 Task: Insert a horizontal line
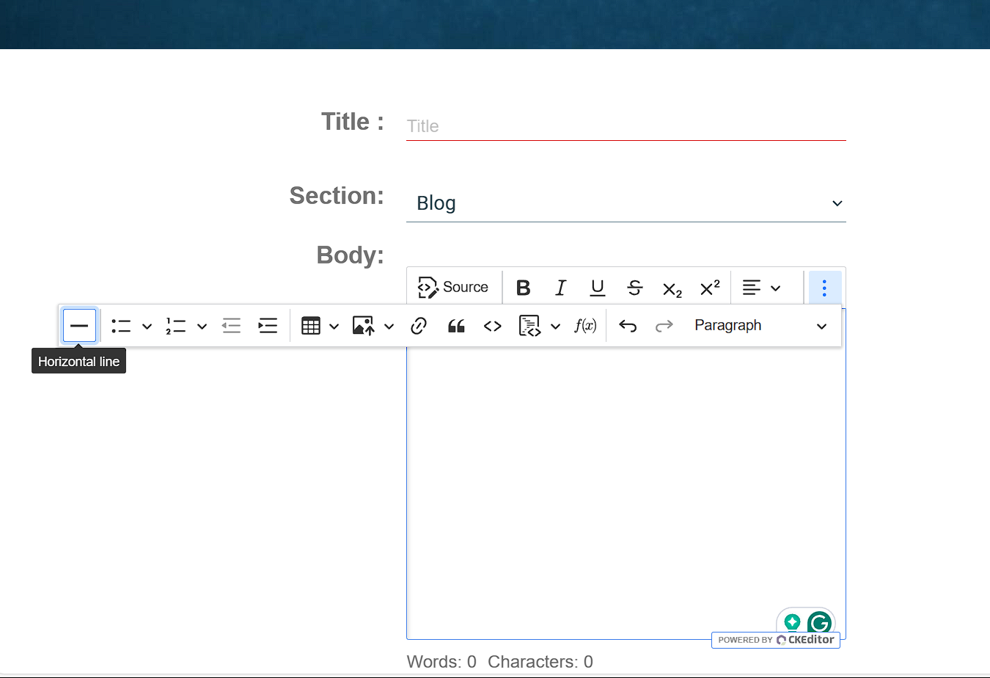point(78,325)
